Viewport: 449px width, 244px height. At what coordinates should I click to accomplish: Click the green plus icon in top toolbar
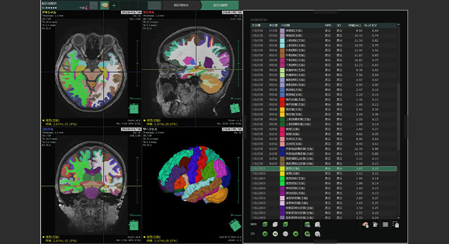[x=114, y=5]
